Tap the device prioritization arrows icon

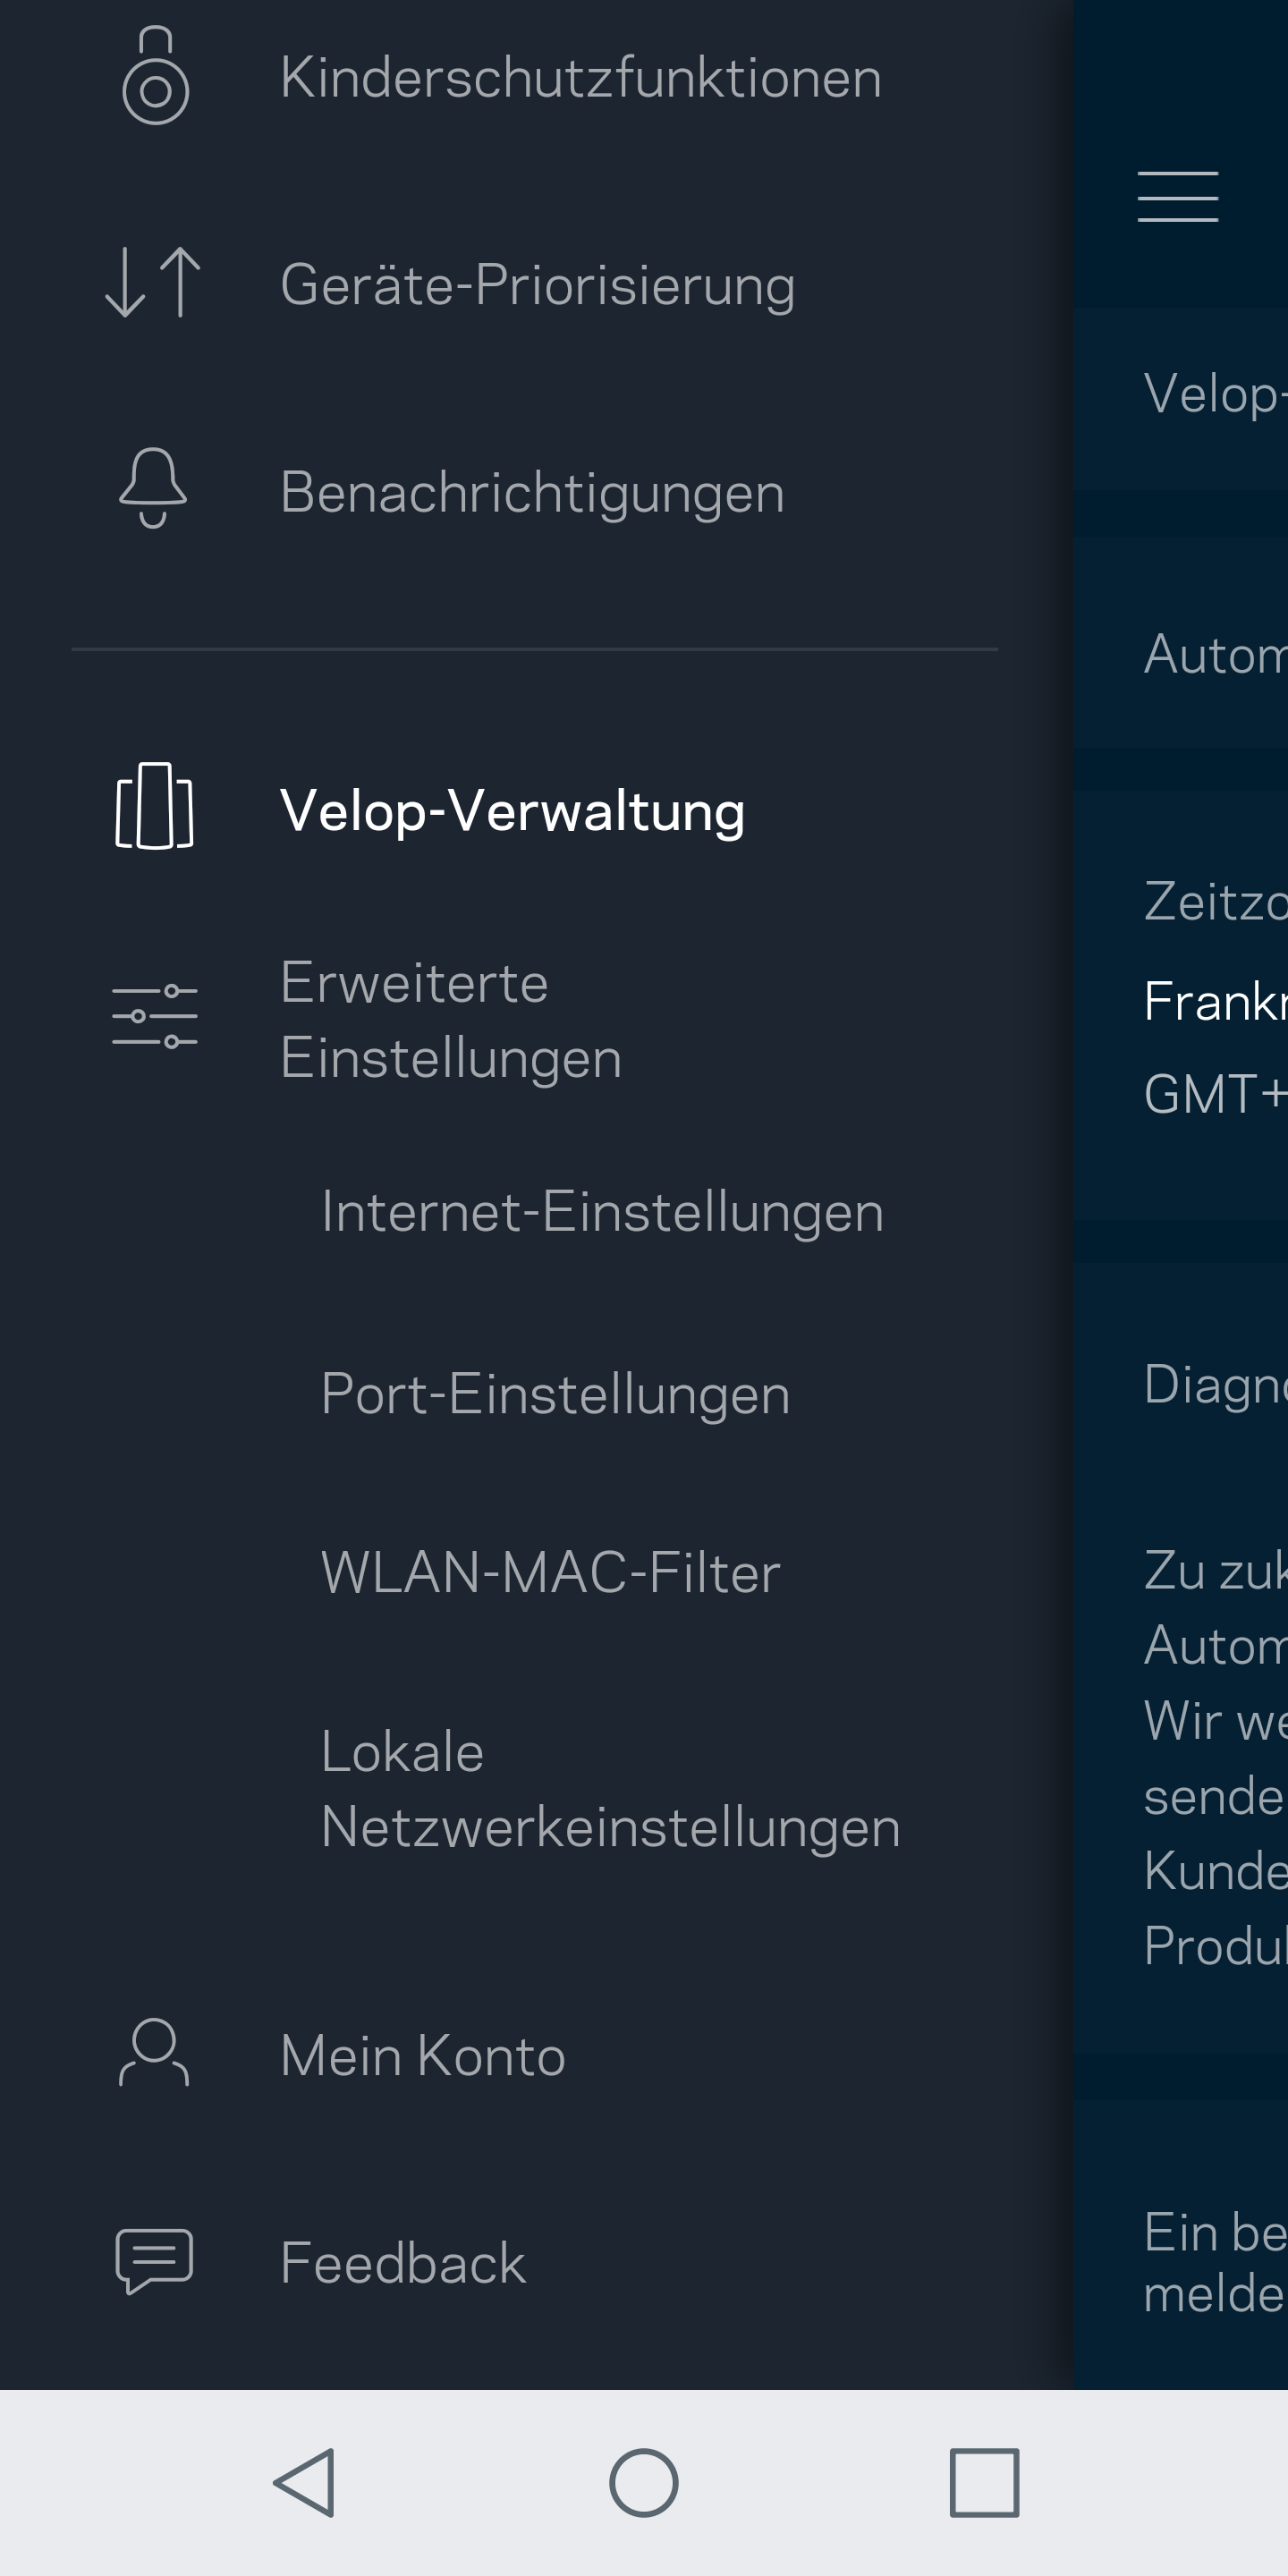pos(153,283)
